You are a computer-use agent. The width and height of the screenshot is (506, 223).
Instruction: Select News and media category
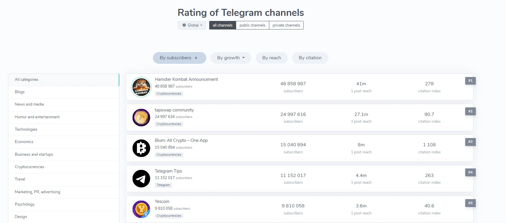29,104
